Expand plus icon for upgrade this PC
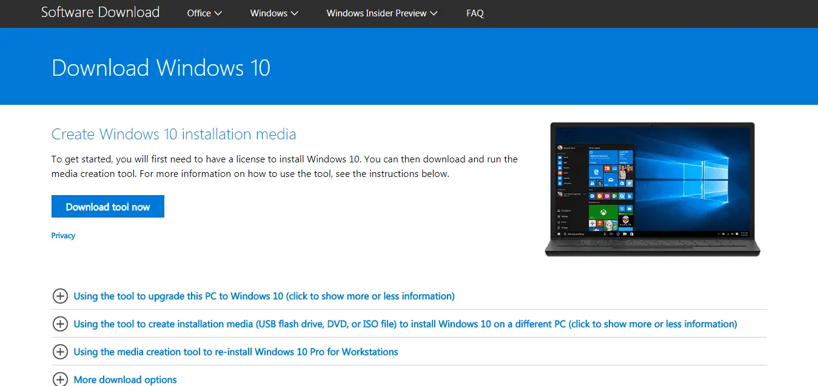 pos(60,296)
